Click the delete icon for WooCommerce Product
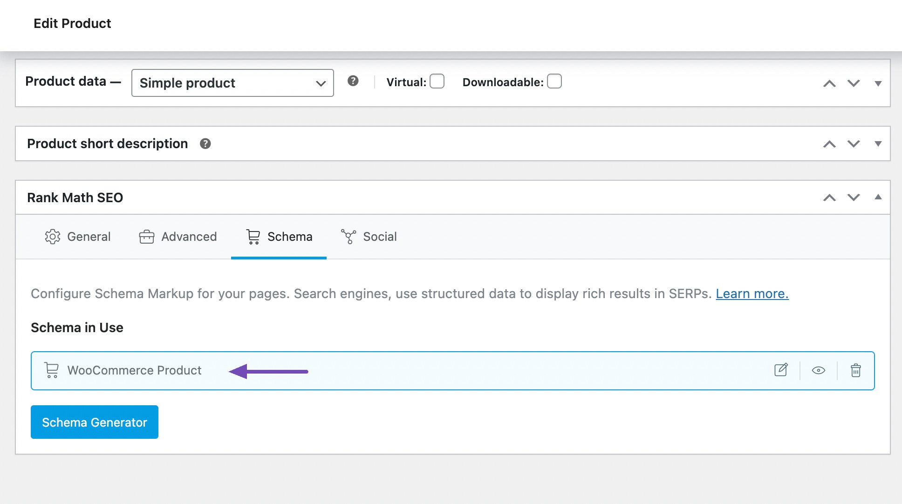 pyautogui.click(x=856, y=370)
